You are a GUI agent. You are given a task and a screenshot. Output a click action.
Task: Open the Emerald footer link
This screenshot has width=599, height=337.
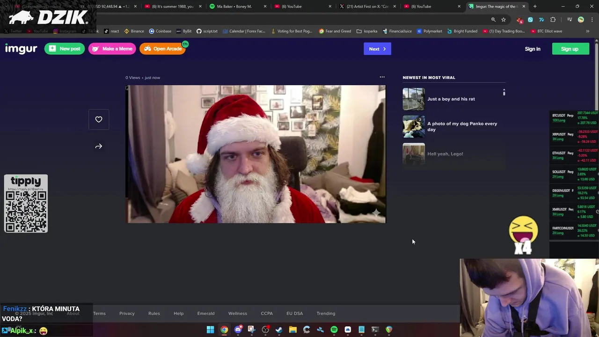pyautogui.click(x=206, y=313)
